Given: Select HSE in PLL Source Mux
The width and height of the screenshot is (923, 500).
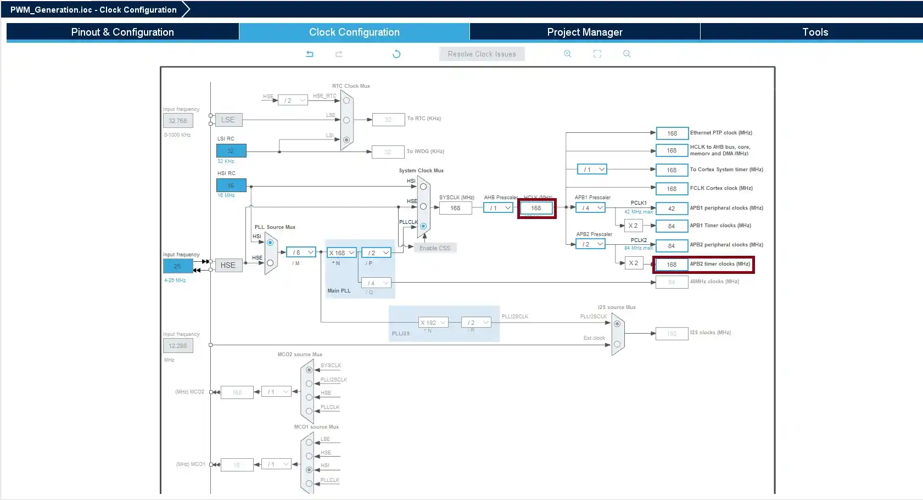Looking at the screenshot, I should coord(270,263).
